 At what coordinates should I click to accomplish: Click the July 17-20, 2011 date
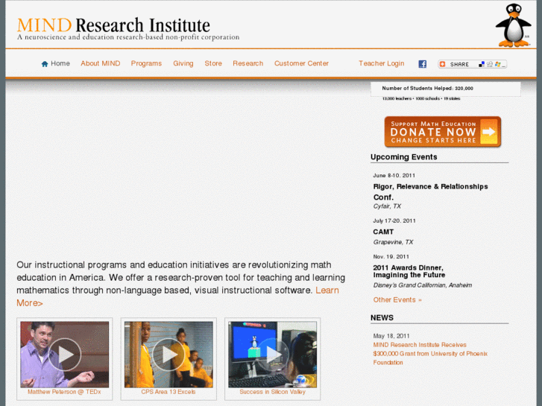394,221
